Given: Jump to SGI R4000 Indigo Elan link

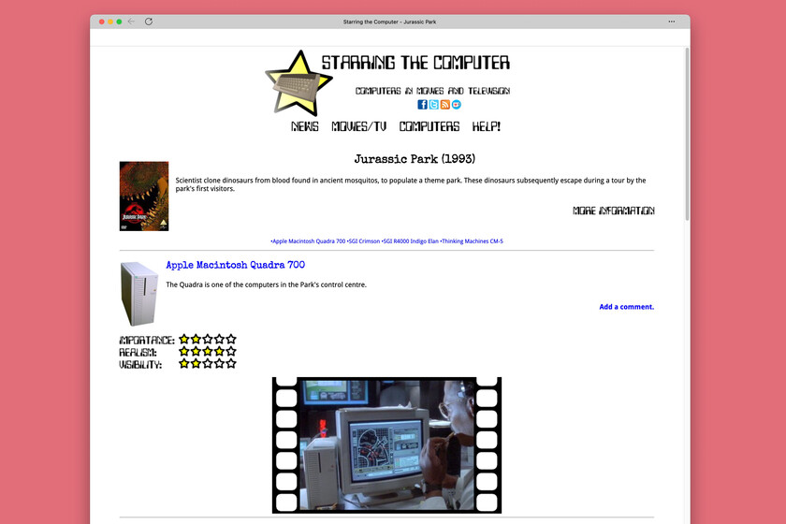Looking at the screenshot, I should pos(410,241).
